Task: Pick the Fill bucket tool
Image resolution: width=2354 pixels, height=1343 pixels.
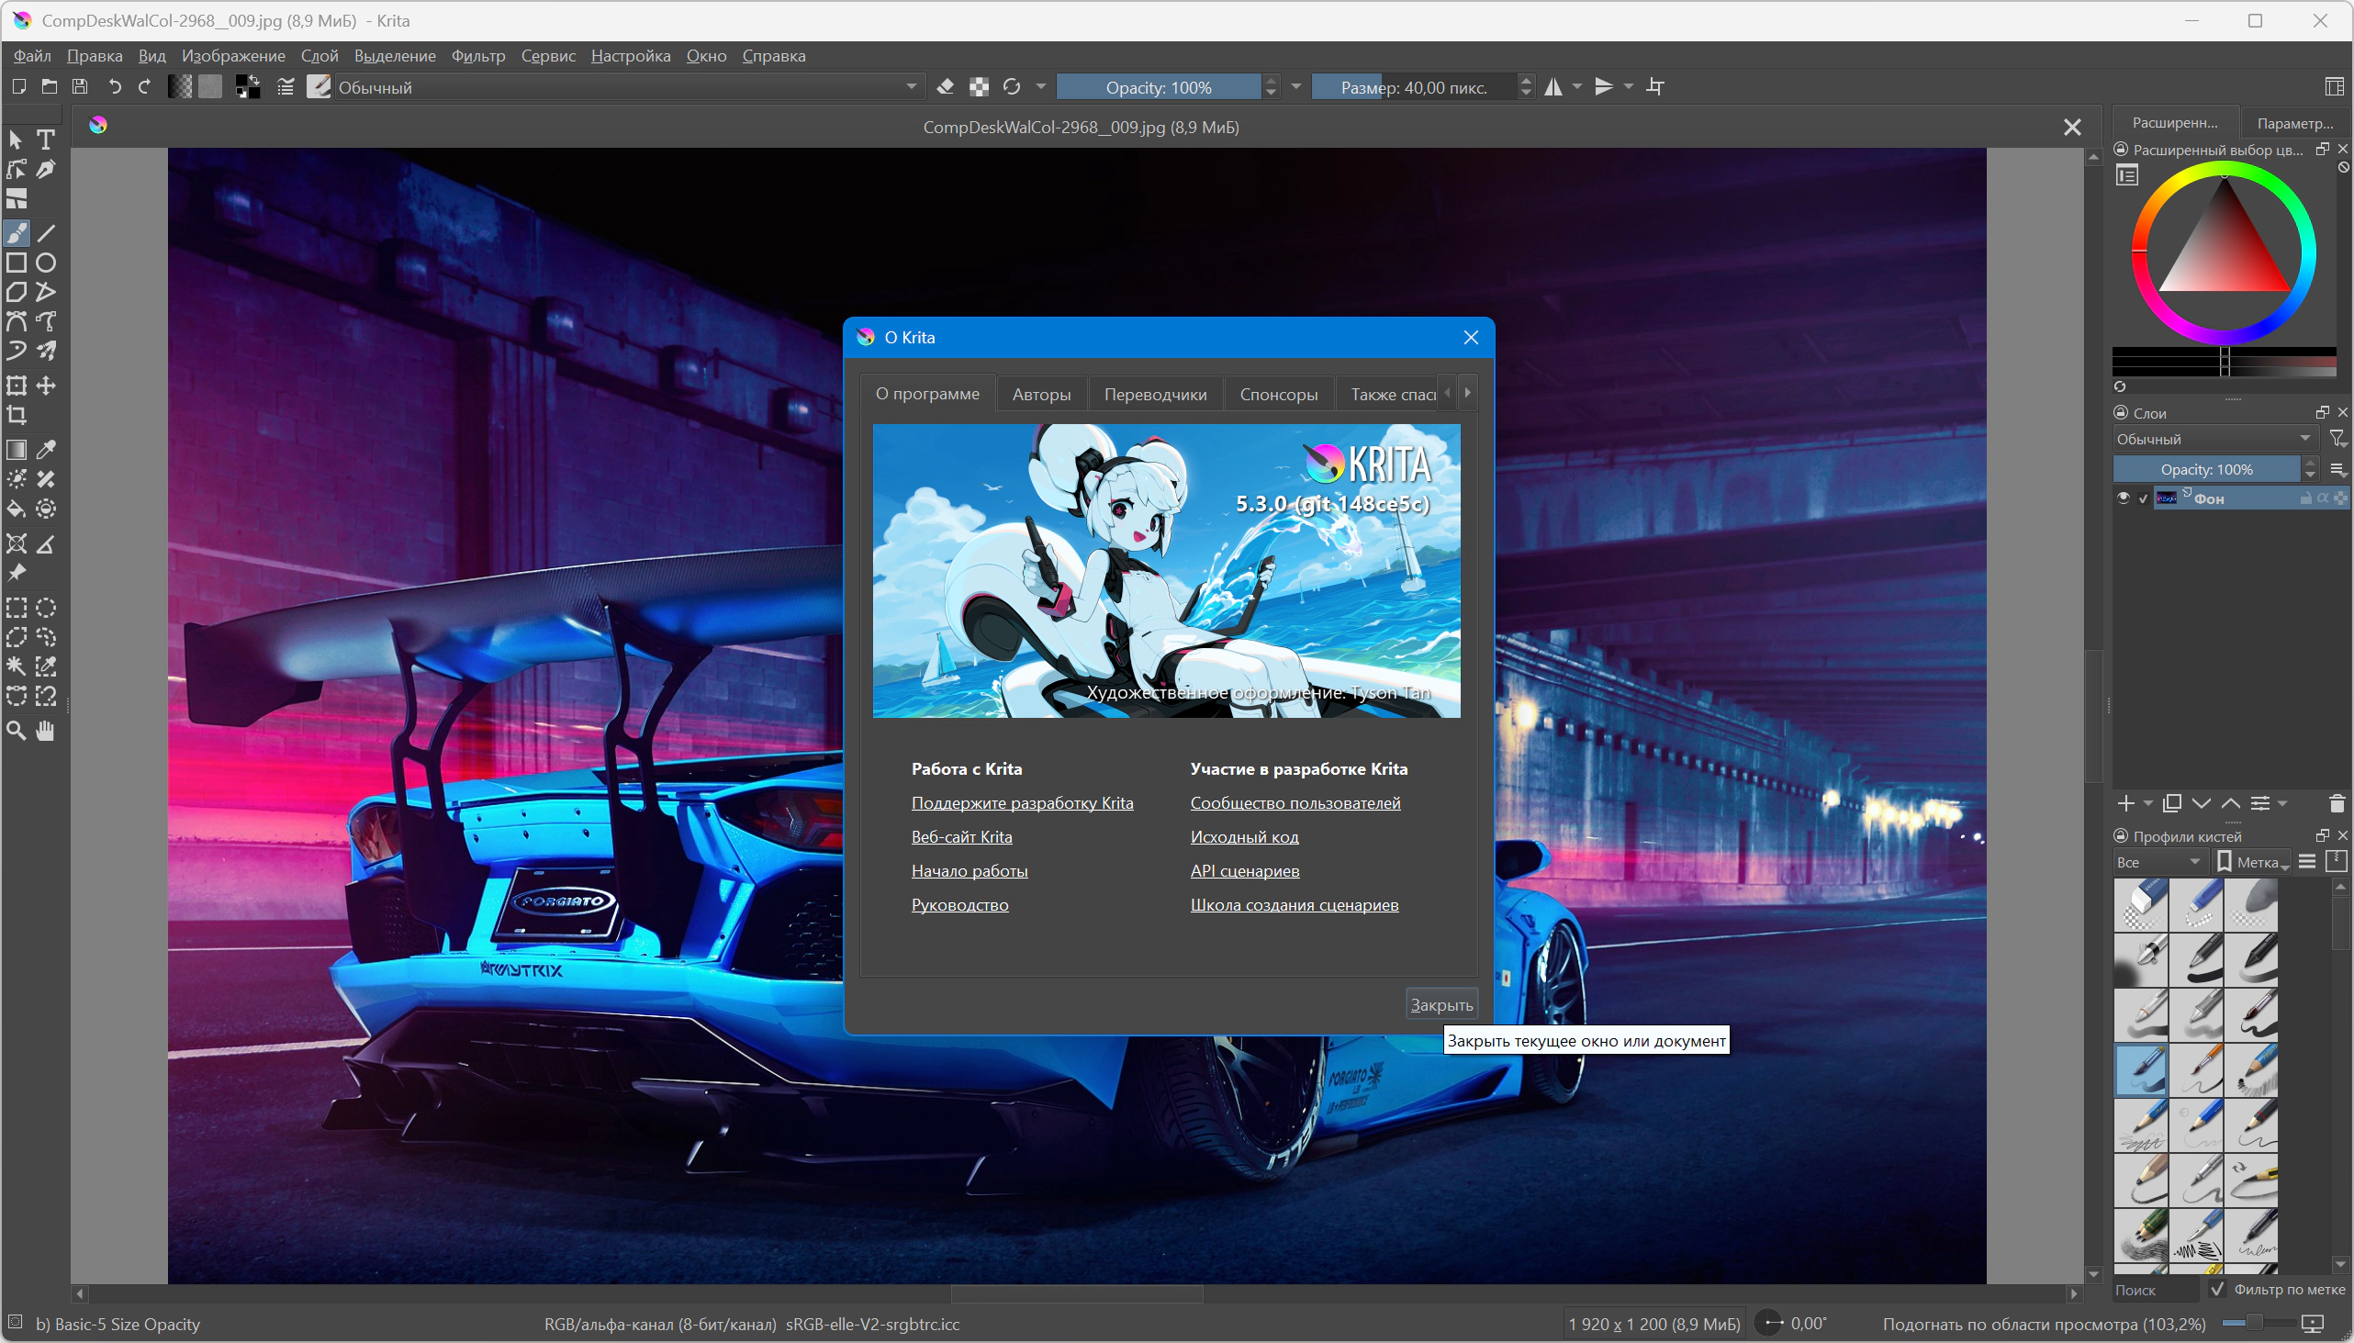Action: tap(17, 509)
